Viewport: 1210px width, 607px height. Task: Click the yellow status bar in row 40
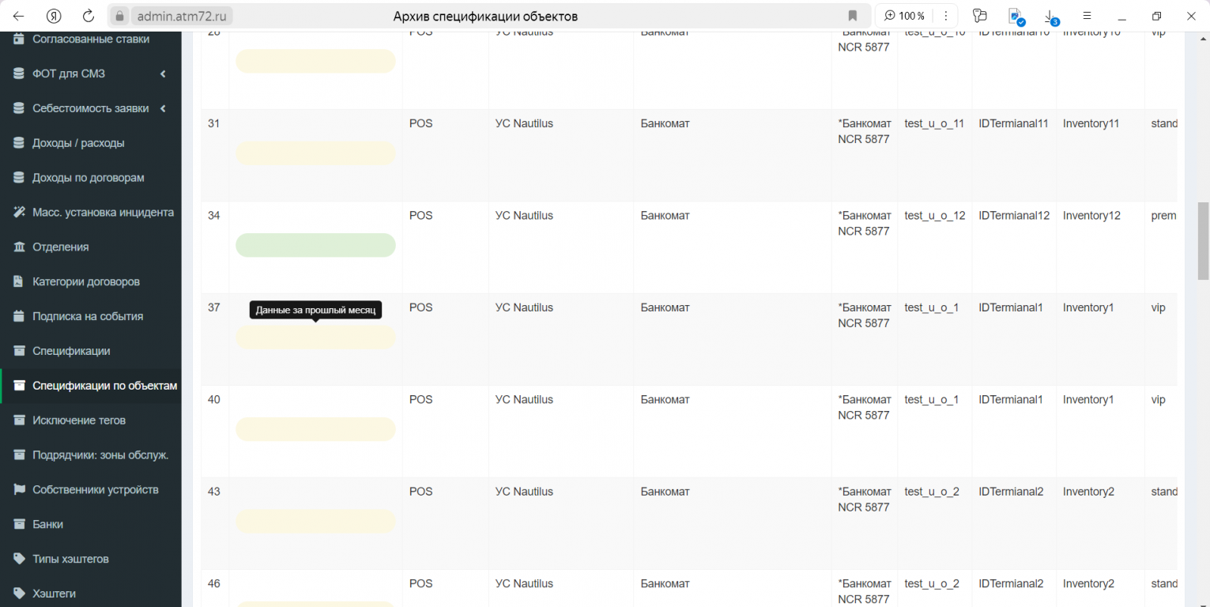click(315, 429)
